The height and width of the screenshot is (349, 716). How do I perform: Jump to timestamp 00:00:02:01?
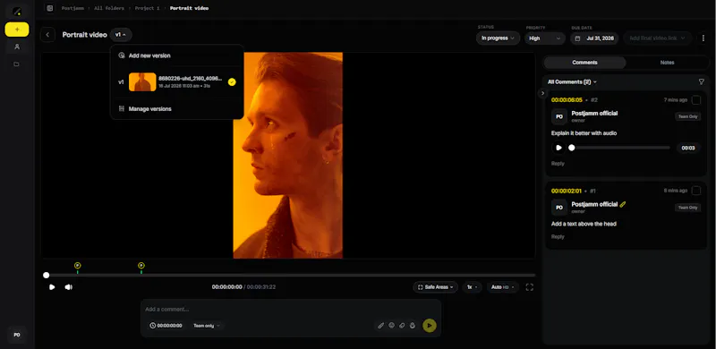[567, 191]
